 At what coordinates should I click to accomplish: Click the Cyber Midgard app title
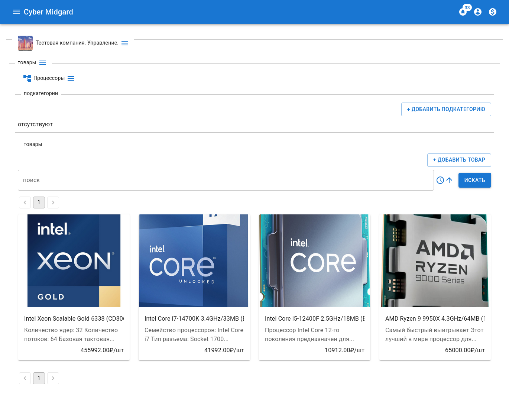48,12
